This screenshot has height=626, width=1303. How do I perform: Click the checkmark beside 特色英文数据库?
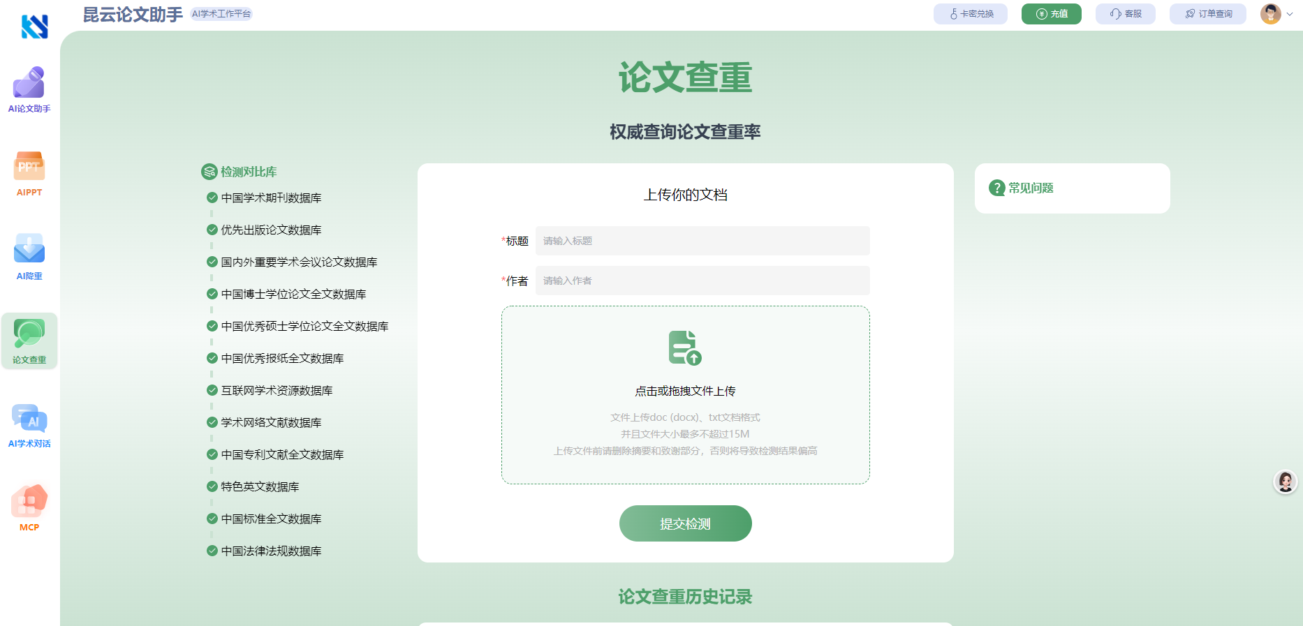pyautogui.click(x=212, y=486)
